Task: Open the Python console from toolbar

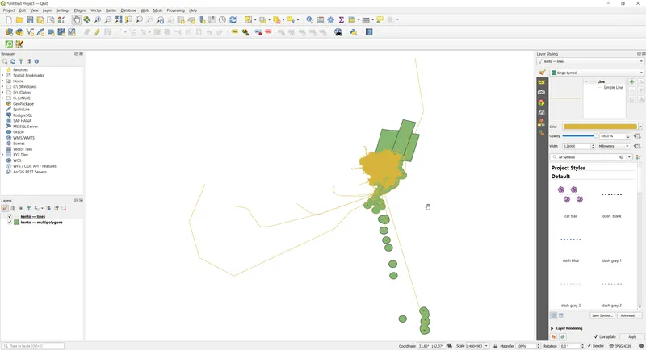Action: point(354,32)
